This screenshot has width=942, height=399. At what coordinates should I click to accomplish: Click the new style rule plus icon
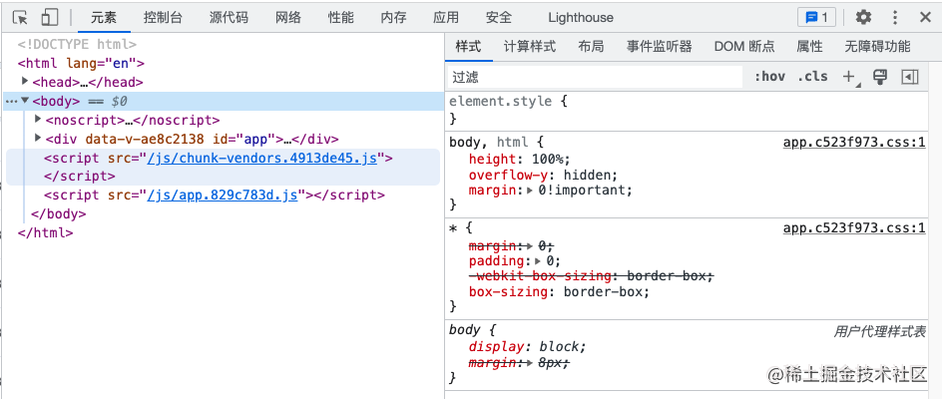tap(849, 77)
